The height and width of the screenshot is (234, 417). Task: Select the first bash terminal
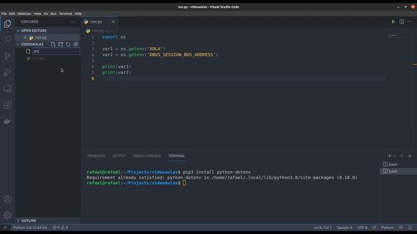pyautogui.click(x=398, y=164)
